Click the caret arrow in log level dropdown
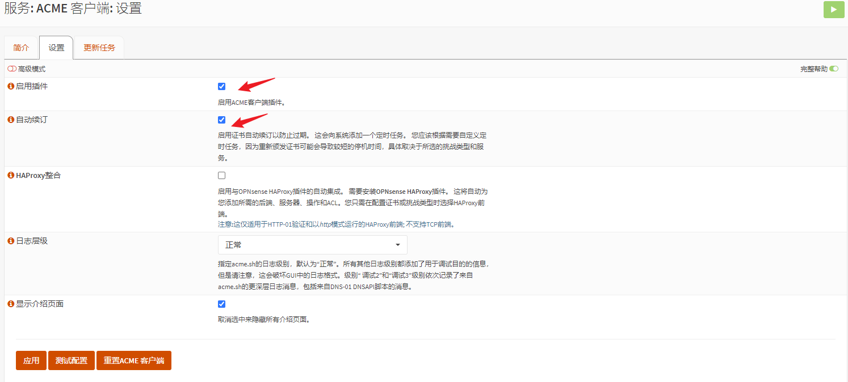Viewport: 848px width, 382px height. coord(397,245)
